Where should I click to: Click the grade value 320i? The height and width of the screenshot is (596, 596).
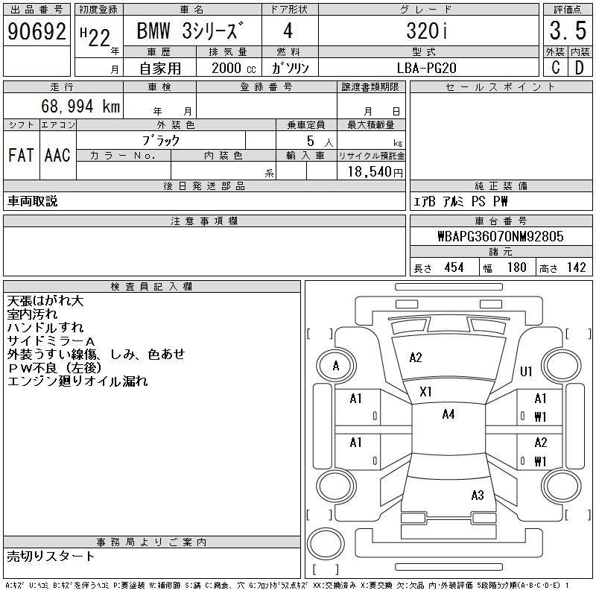click(x=427, y=31)
